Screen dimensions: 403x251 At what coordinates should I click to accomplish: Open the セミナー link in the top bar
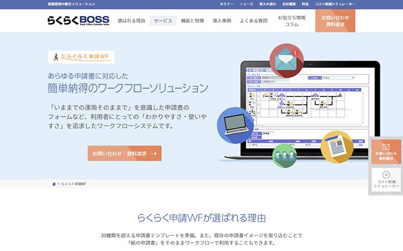click(227, 4)
